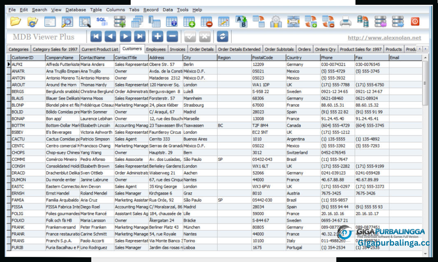Click the table arrows with red minus icon
Image resolution: width=438 pixels, height=262 pixels.
pyautogui.click(x=328, y=22)
